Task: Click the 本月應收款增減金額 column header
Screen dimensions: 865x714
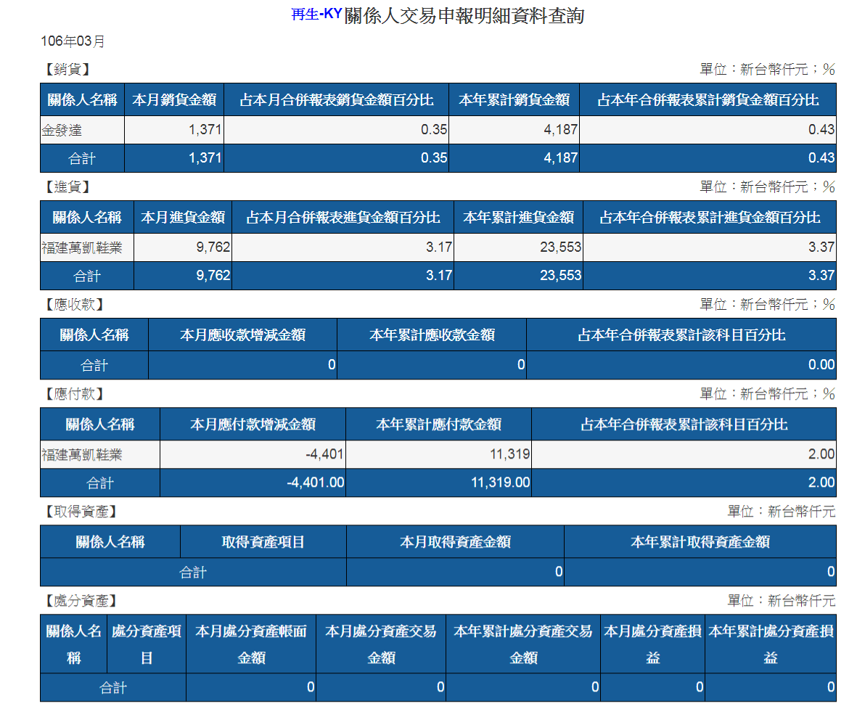Action: pos(242,335)
